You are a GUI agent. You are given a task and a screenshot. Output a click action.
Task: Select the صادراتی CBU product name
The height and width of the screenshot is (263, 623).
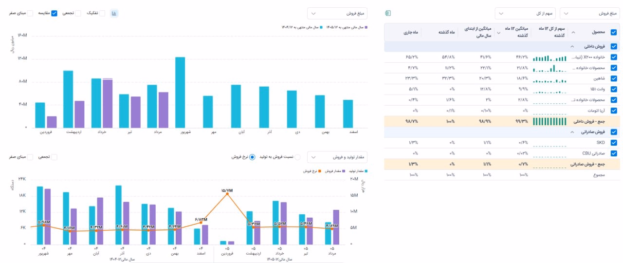(593, 153)
